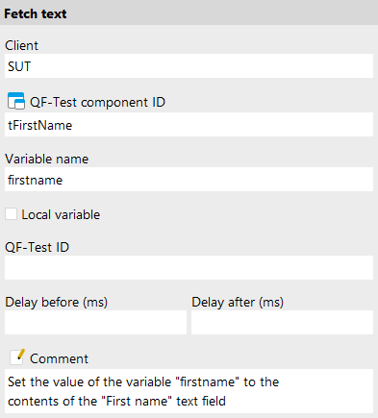Click the Delay after (ms) label
378x418 pixels.
click(x=238, y=302)
